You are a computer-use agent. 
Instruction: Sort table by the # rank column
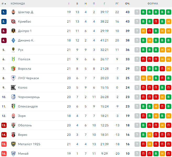[x=4, y=4]
